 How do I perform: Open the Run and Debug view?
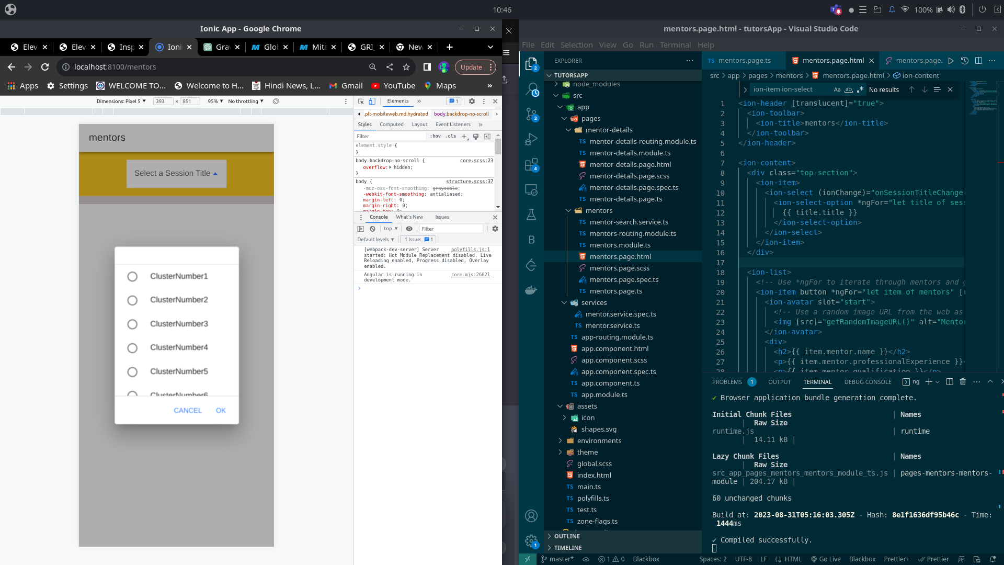click(531, 140)
